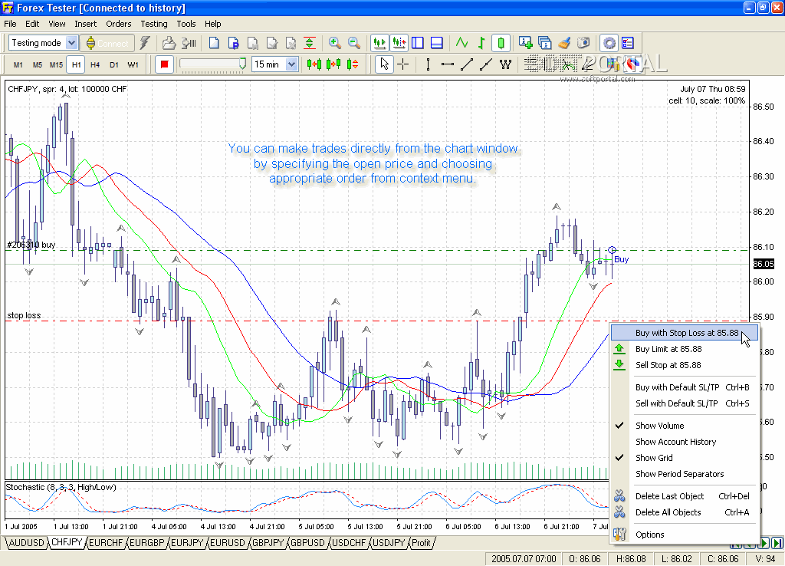The width and height of the screenshot is (785, 566).
Task: Open the Insert menu
Action: [86, 24]
